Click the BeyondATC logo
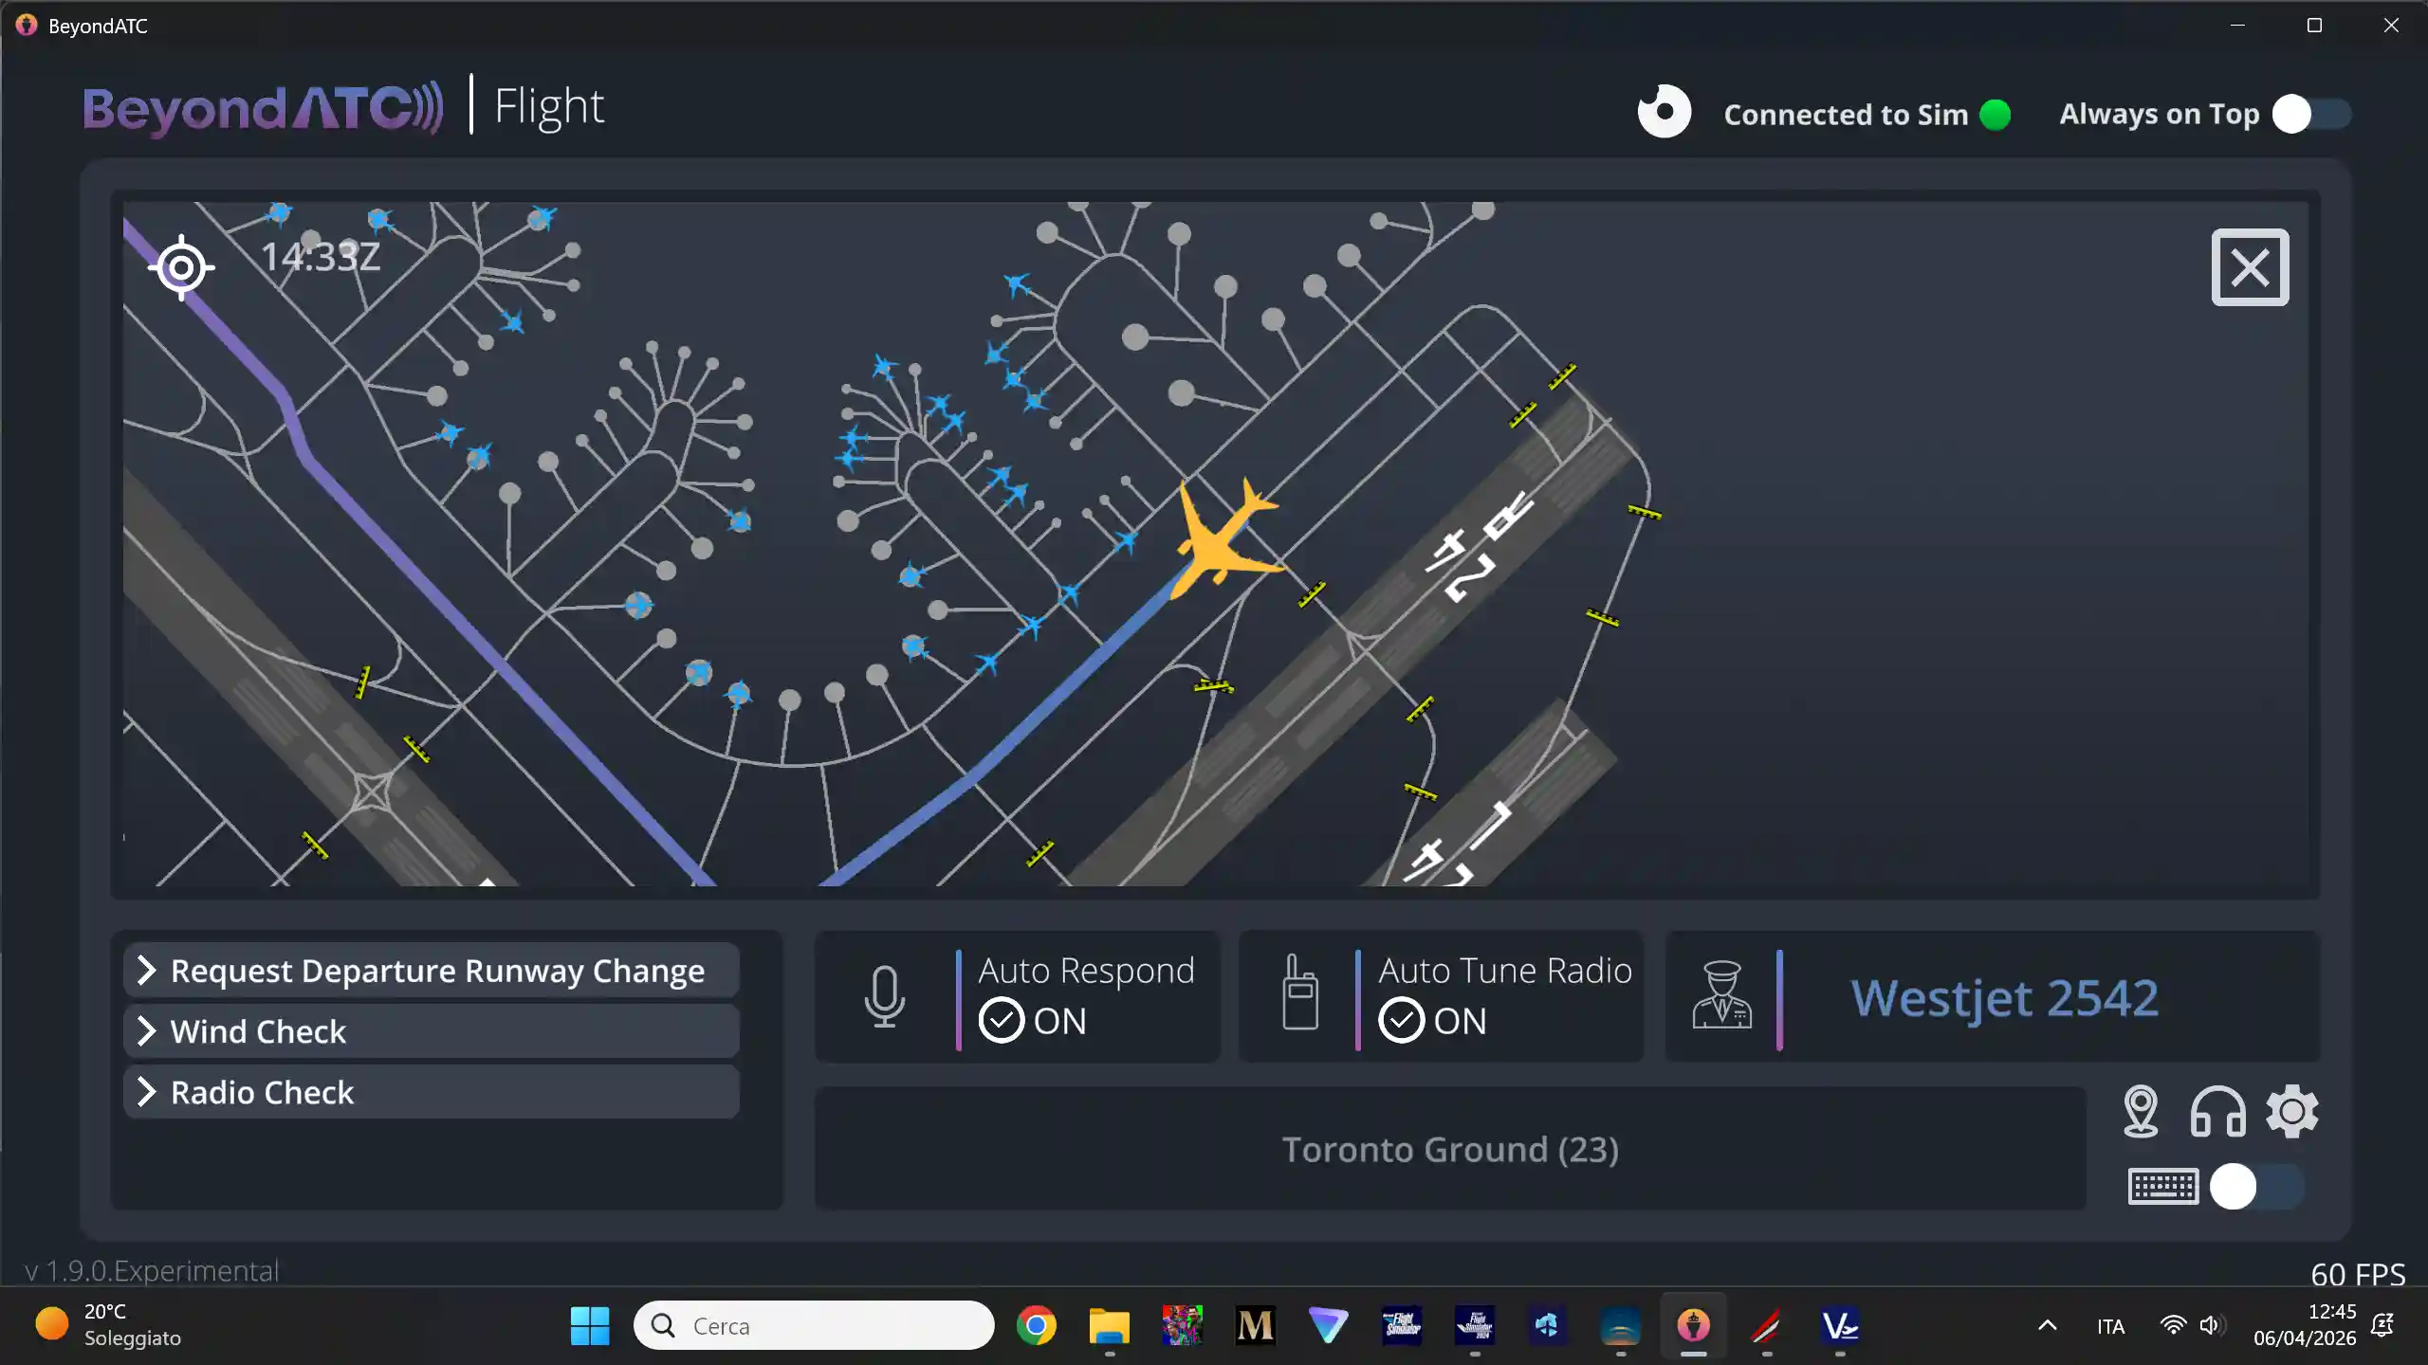 tap(263, 109)
